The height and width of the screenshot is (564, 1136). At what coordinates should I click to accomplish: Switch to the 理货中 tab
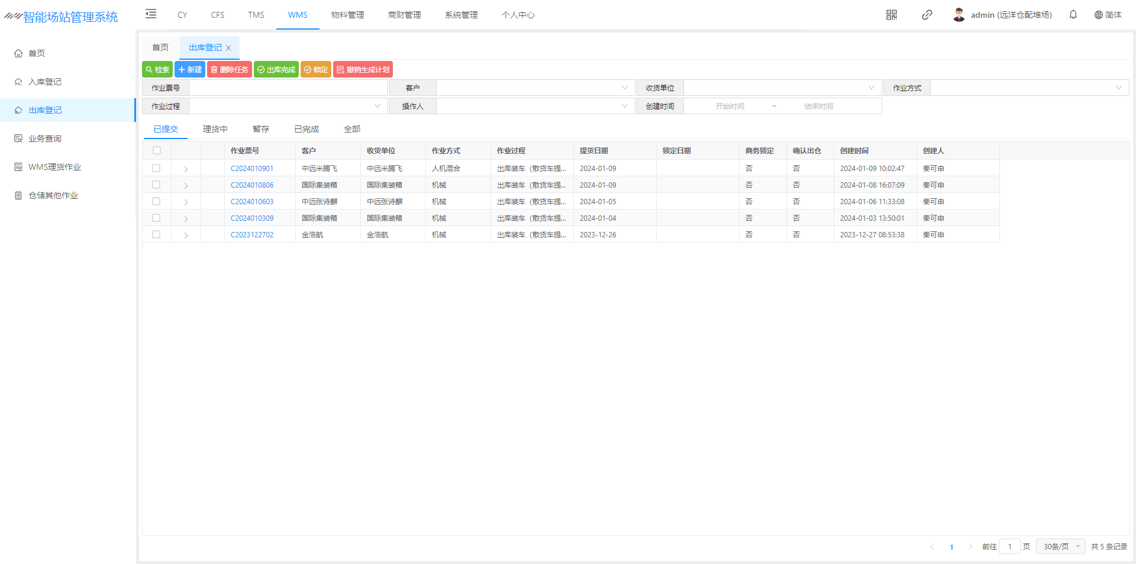(215, 129)
